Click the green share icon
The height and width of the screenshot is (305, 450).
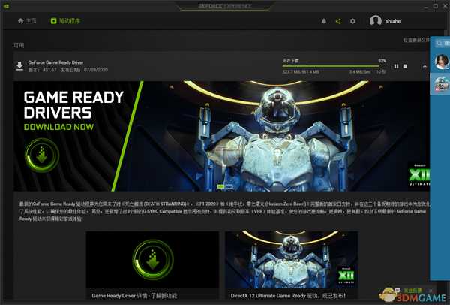point(338,21)
